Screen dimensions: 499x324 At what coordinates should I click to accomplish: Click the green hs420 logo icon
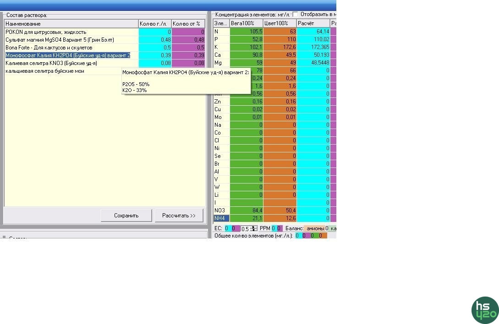click(x=485, y=310)
